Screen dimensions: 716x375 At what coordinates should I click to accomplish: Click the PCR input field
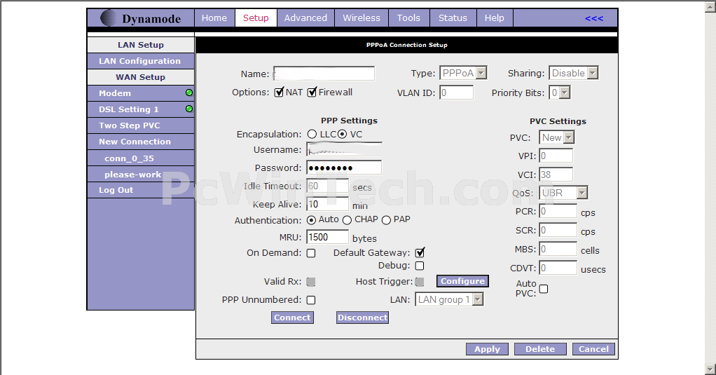pos(558,211)
